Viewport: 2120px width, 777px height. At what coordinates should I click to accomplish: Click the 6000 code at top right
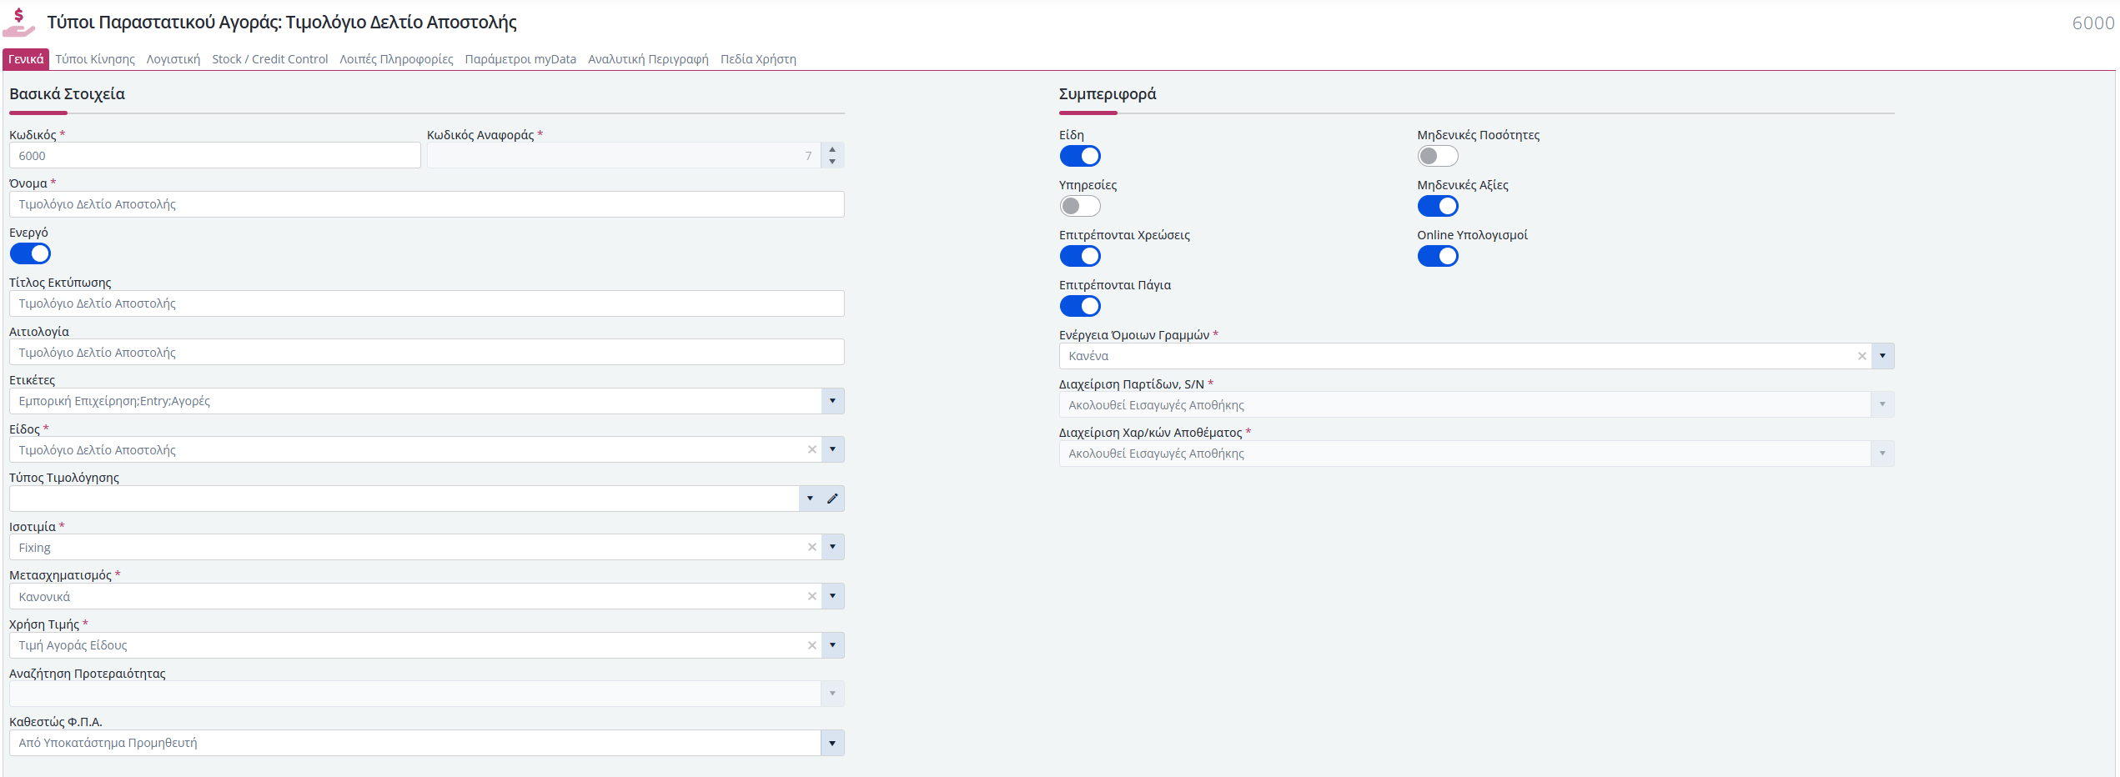pyautogui.click(x=2093, y=23)
